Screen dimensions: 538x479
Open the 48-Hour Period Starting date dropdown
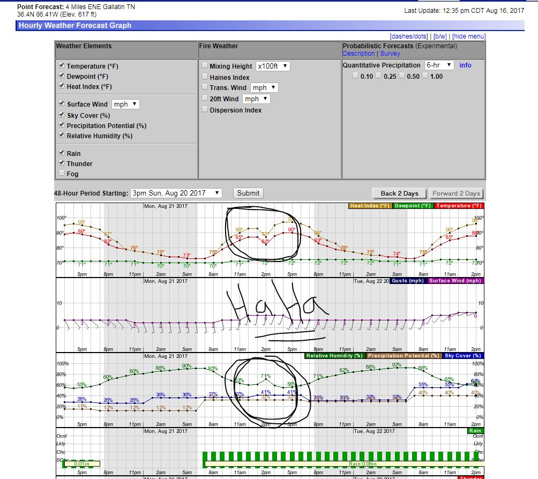click(x=176, y=193)
